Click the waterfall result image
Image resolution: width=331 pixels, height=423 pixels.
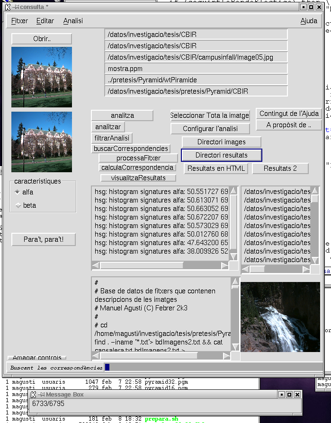point(280,317)
